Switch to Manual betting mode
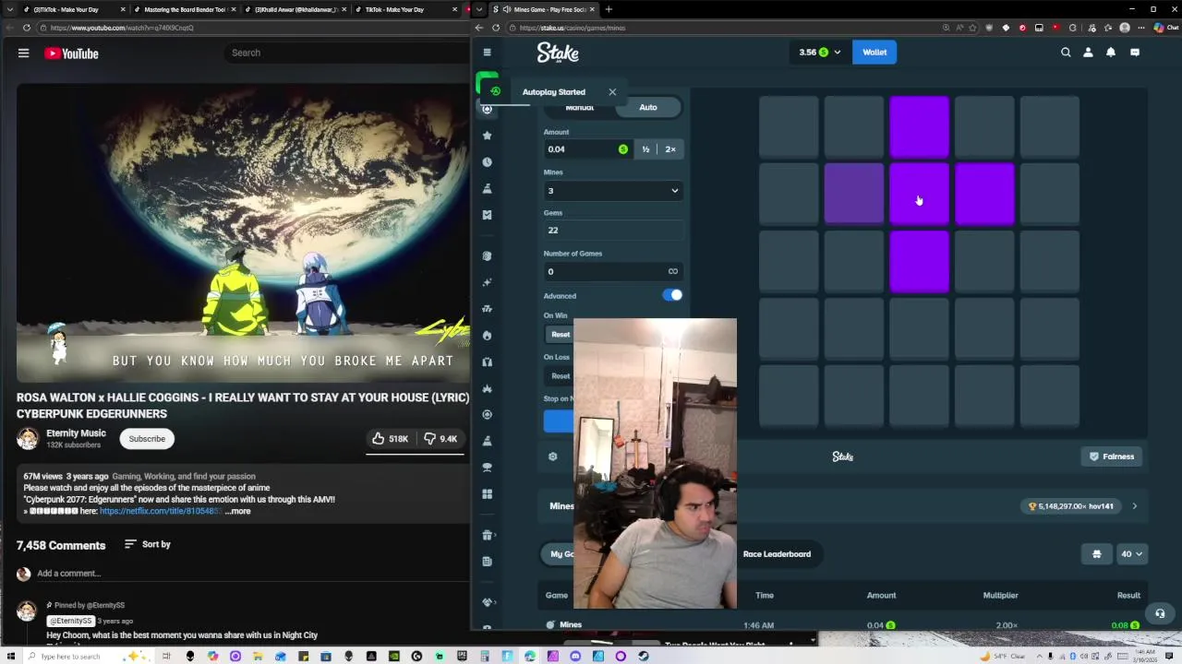Image resolution: width=1182 pixels, height=664 pixels. point(580,107)
